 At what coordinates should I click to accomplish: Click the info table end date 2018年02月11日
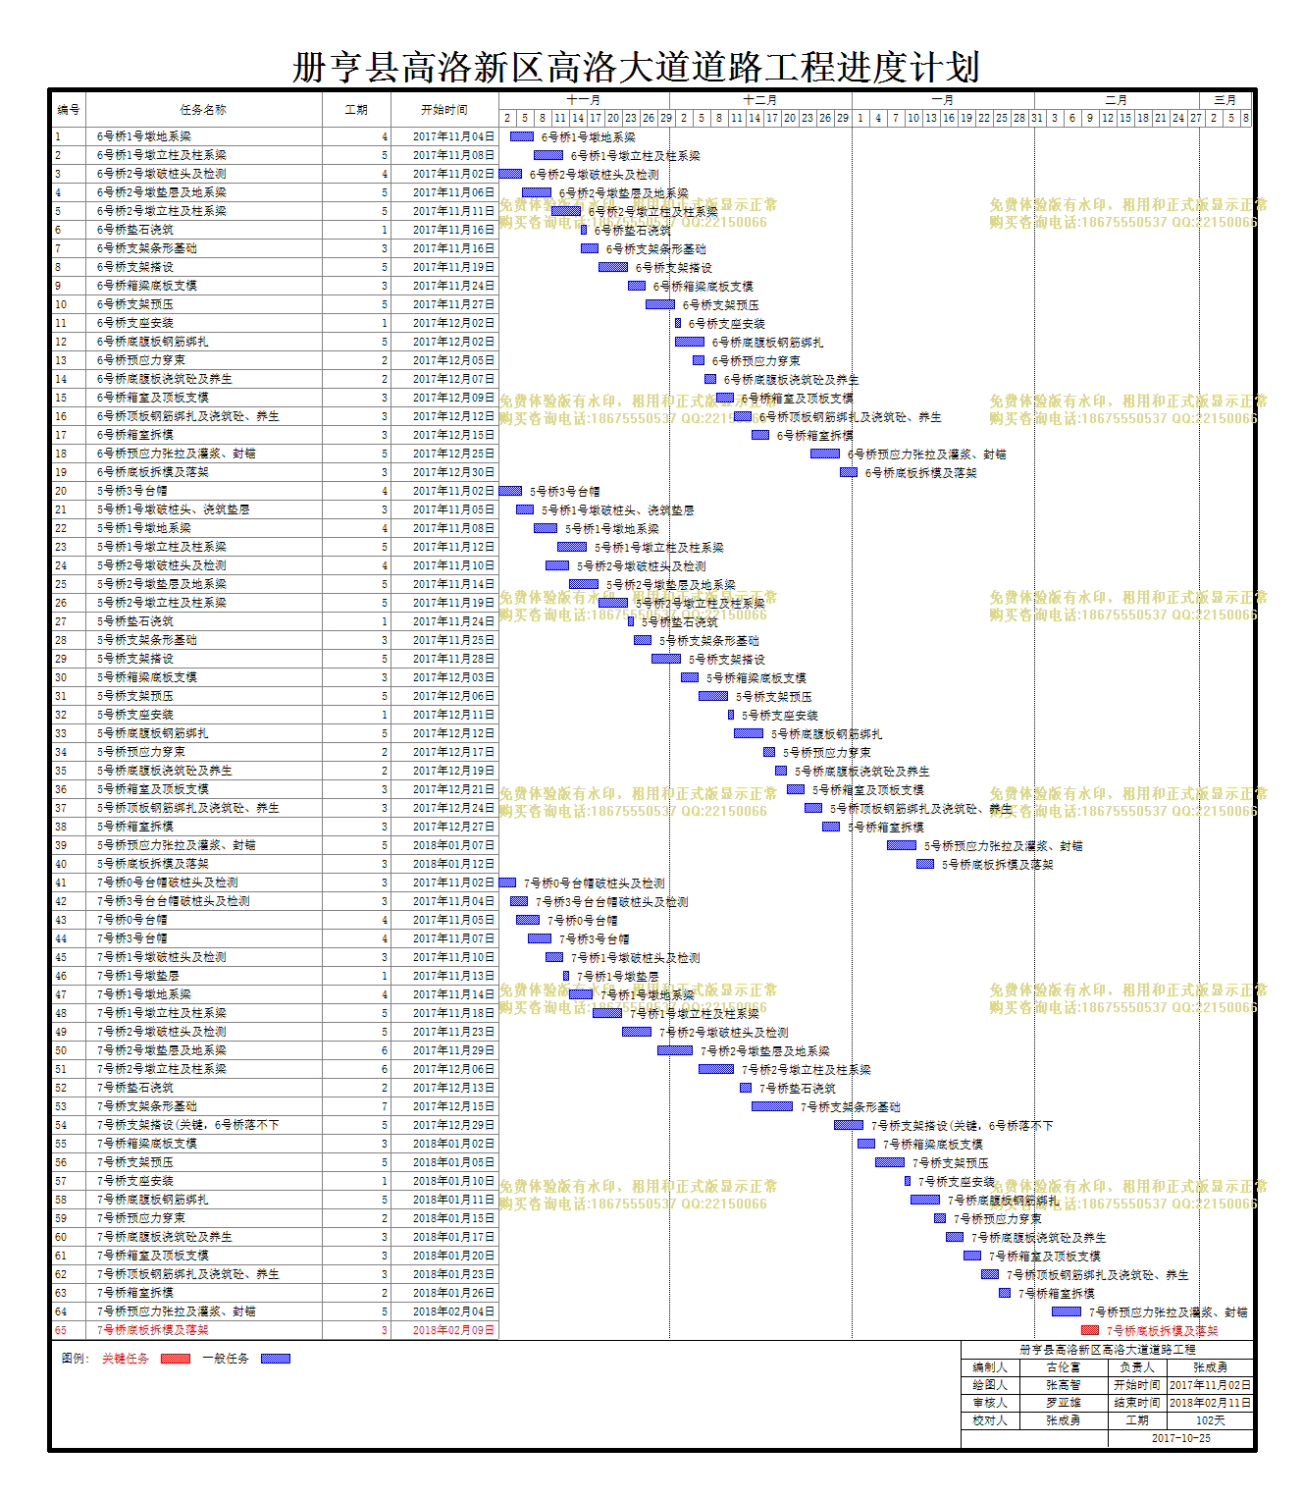pos(1211,1403)
